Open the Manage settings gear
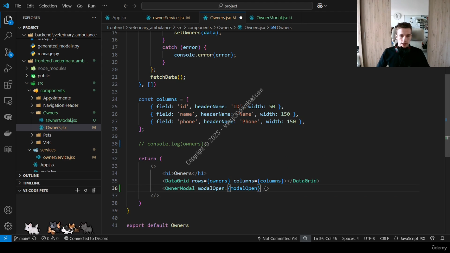The image size is (450, 253). tap(8, 226)
